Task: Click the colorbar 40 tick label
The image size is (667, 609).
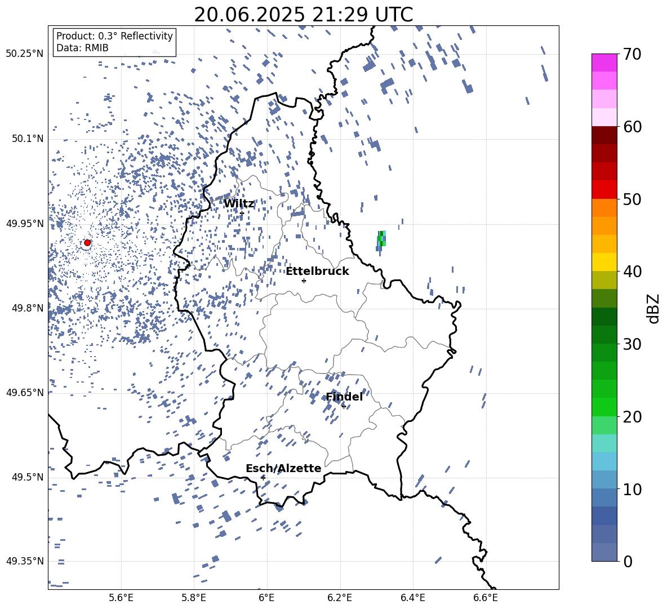Action: coord(633,272)
